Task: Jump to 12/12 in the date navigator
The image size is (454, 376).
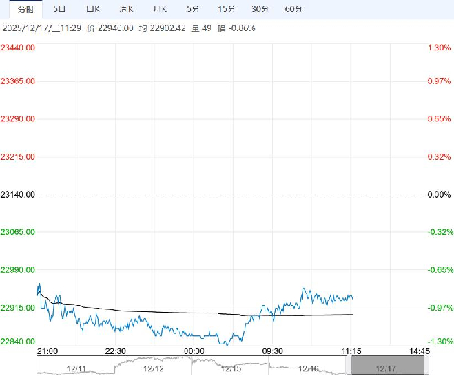Action: coord(154,368)
